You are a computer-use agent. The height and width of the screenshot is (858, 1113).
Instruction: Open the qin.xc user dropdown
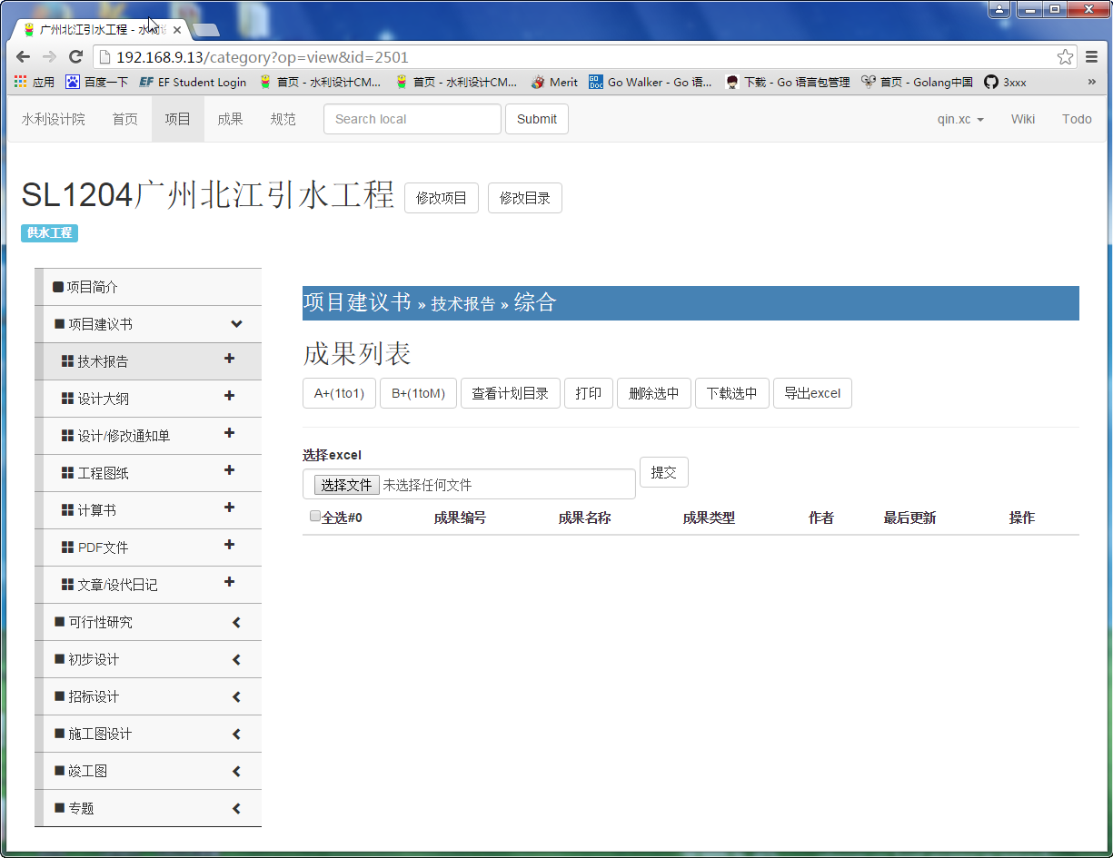point(960,119)
